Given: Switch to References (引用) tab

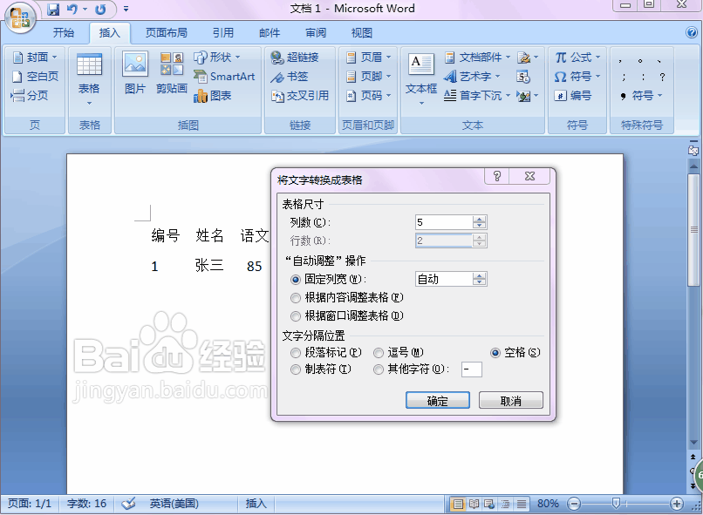Looking at the screenshot, I should tap(222, 33).
